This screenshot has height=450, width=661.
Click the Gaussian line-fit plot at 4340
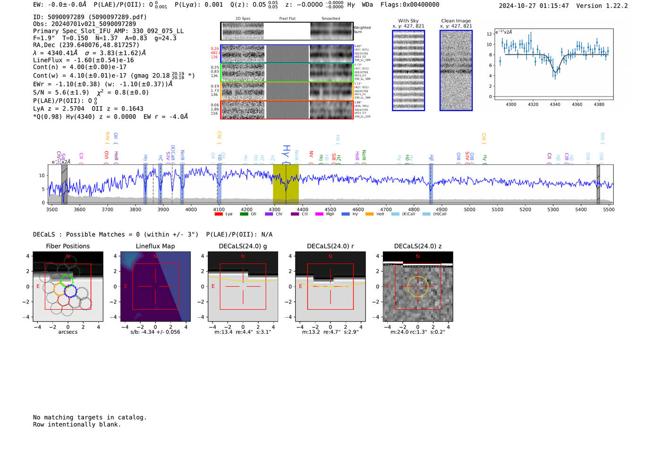coord(553,64)
